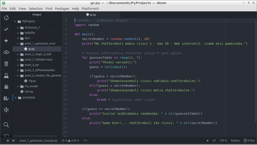Open the Packages menu

(62, 9)
